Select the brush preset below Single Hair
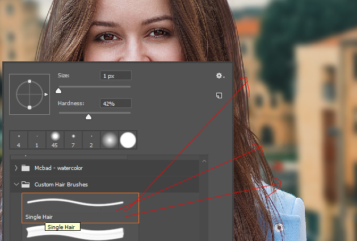The width and height of the screenshot is (357, 241). [x=79, y=233]
